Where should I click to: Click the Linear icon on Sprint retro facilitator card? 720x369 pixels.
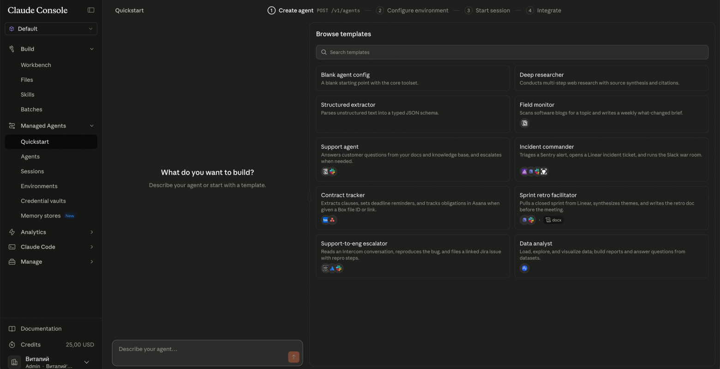click(524, 220)
